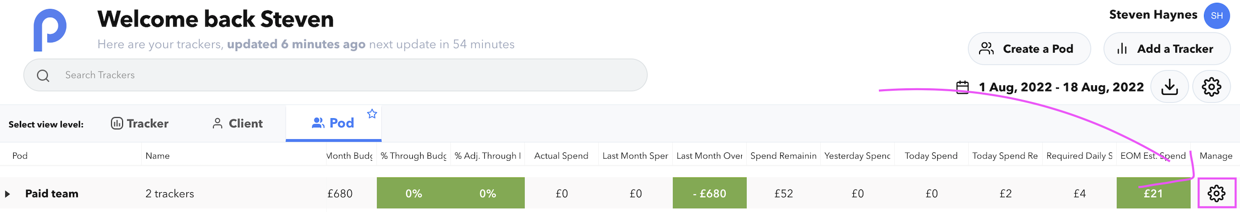Sort by the Today Spend column header
Viewport: 1240px width, 212px height.
(x=931, y=156)
